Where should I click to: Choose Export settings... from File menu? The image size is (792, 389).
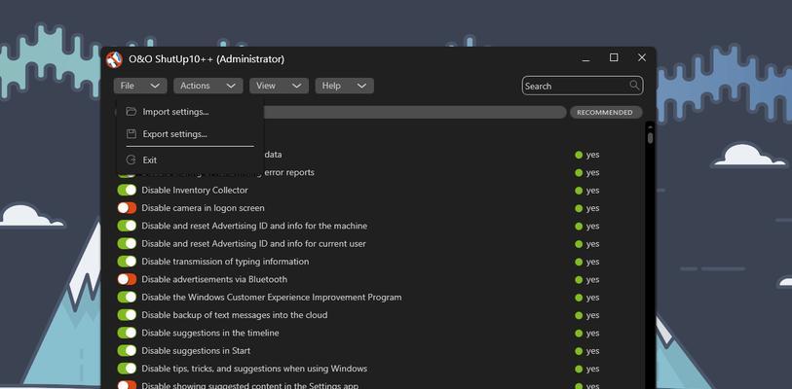(189, 133)
